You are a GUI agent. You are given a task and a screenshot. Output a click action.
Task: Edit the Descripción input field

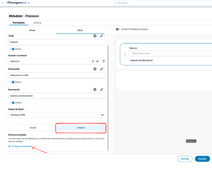[x=57, y=96]
